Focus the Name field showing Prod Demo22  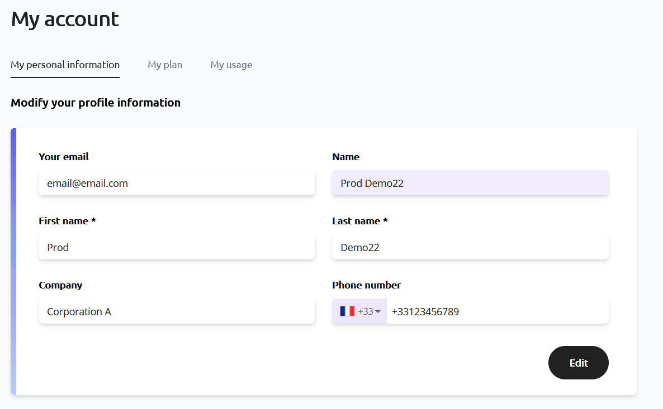tap(470, 183)
